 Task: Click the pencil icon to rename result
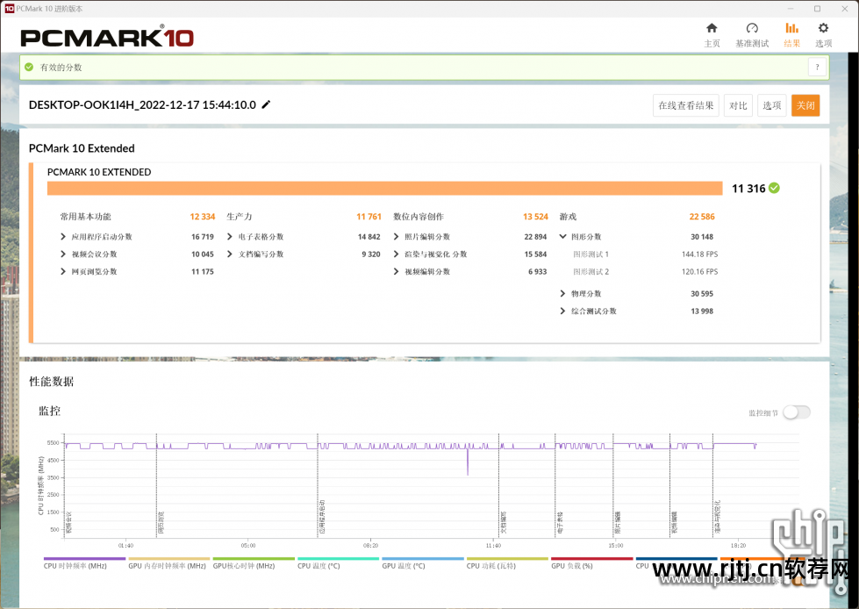pos(267,104)
